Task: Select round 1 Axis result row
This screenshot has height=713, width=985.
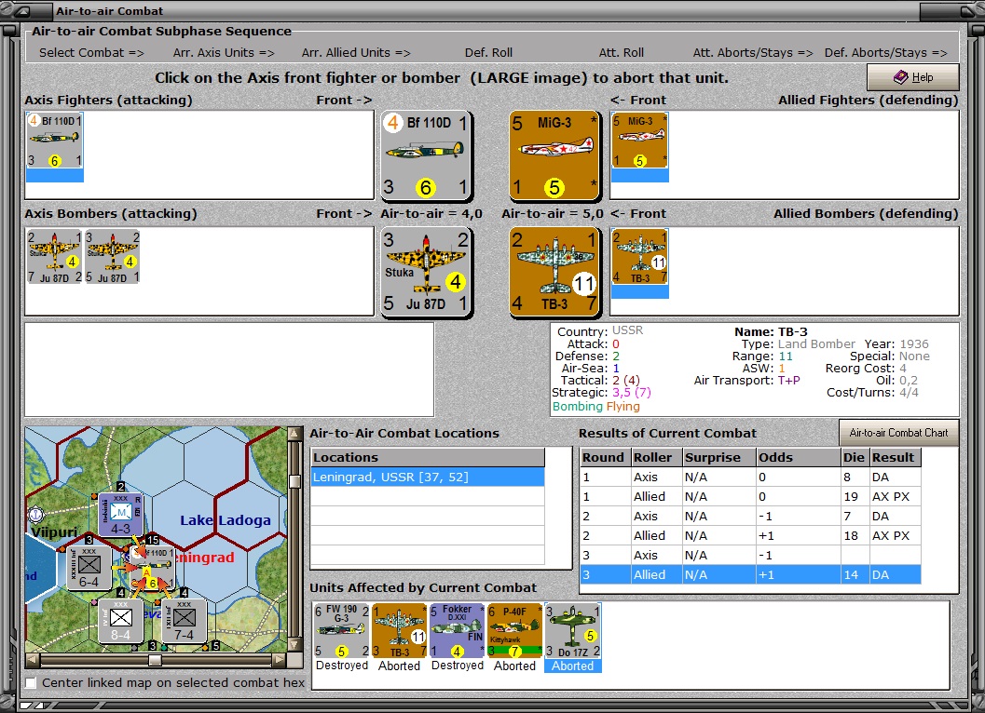Action: point(751,477)
